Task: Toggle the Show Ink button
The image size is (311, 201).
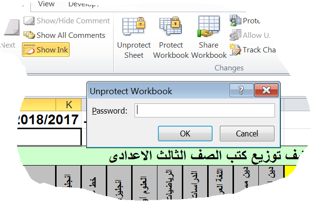Action: click(46, 50)
